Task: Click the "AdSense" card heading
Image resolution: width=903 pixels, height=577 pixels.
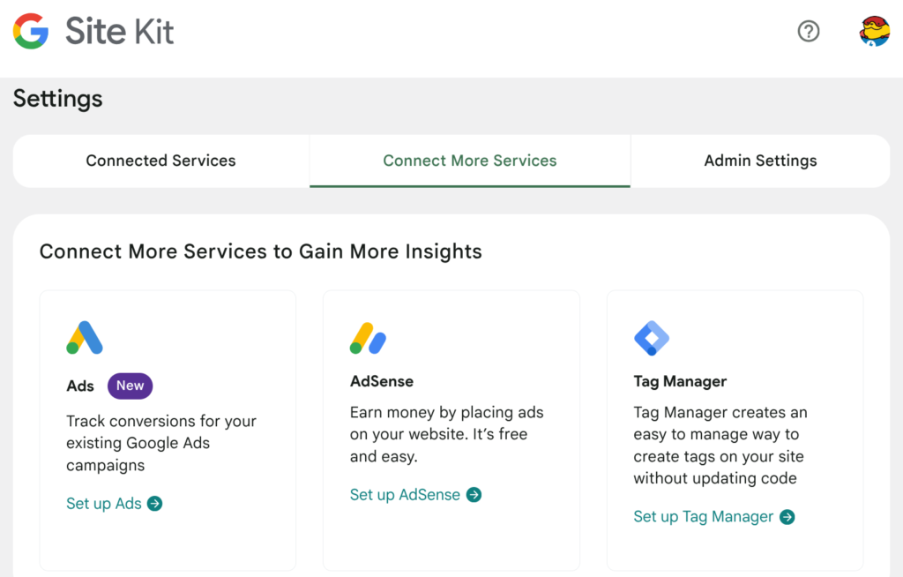Action: tap(381, 382)
